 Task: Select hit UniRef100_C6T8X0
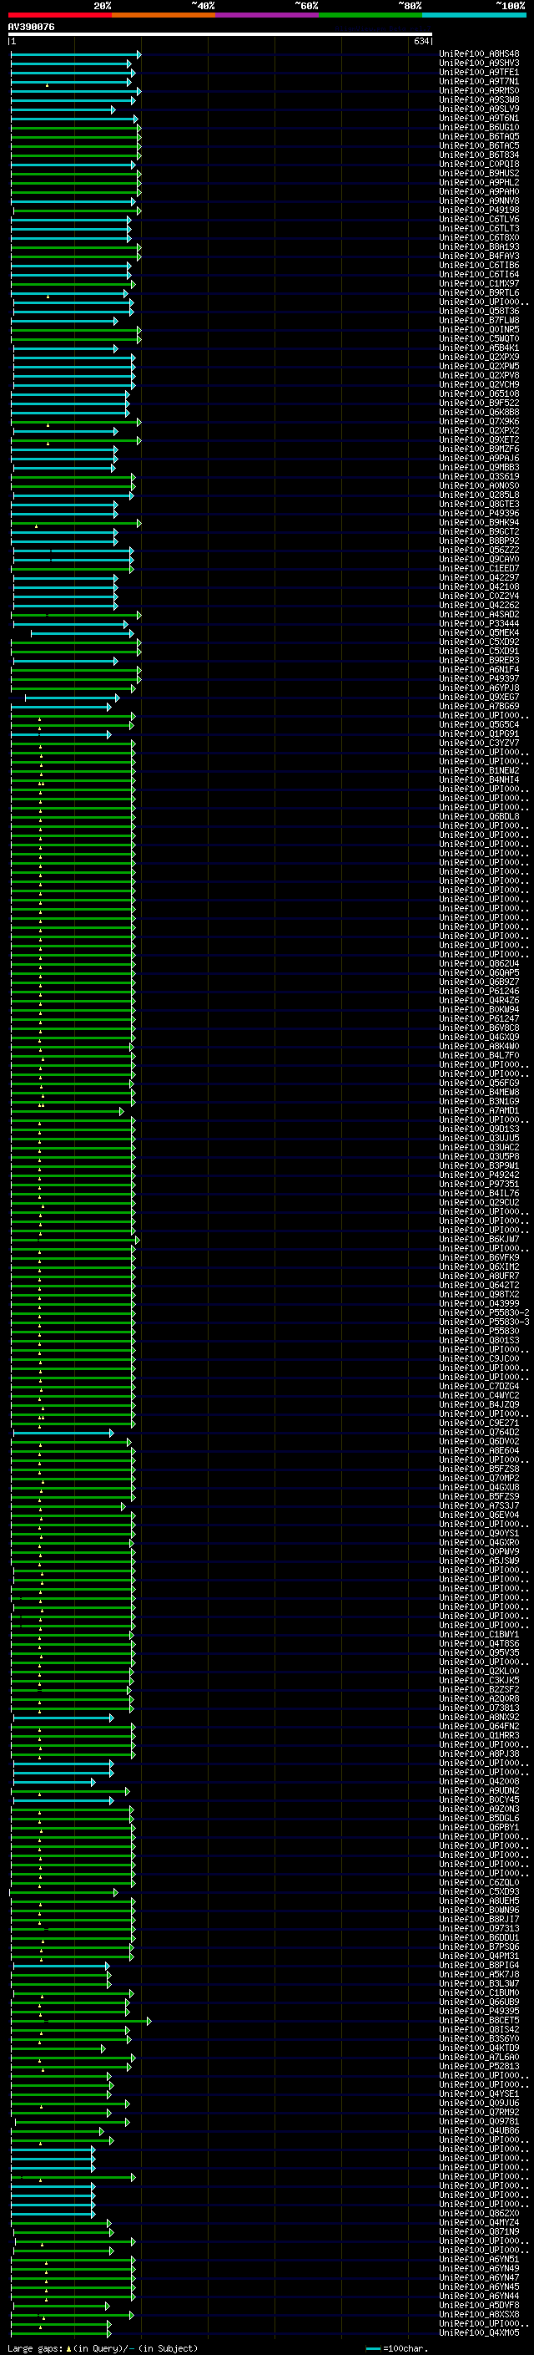coord(479,238)
